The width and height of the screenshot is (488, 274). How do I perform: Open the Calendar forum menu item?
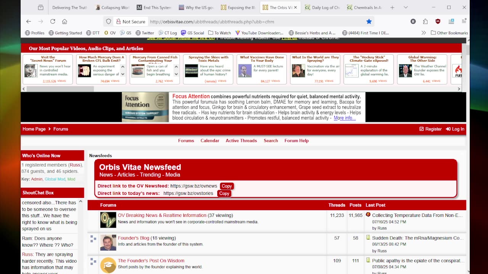(210, 140)
